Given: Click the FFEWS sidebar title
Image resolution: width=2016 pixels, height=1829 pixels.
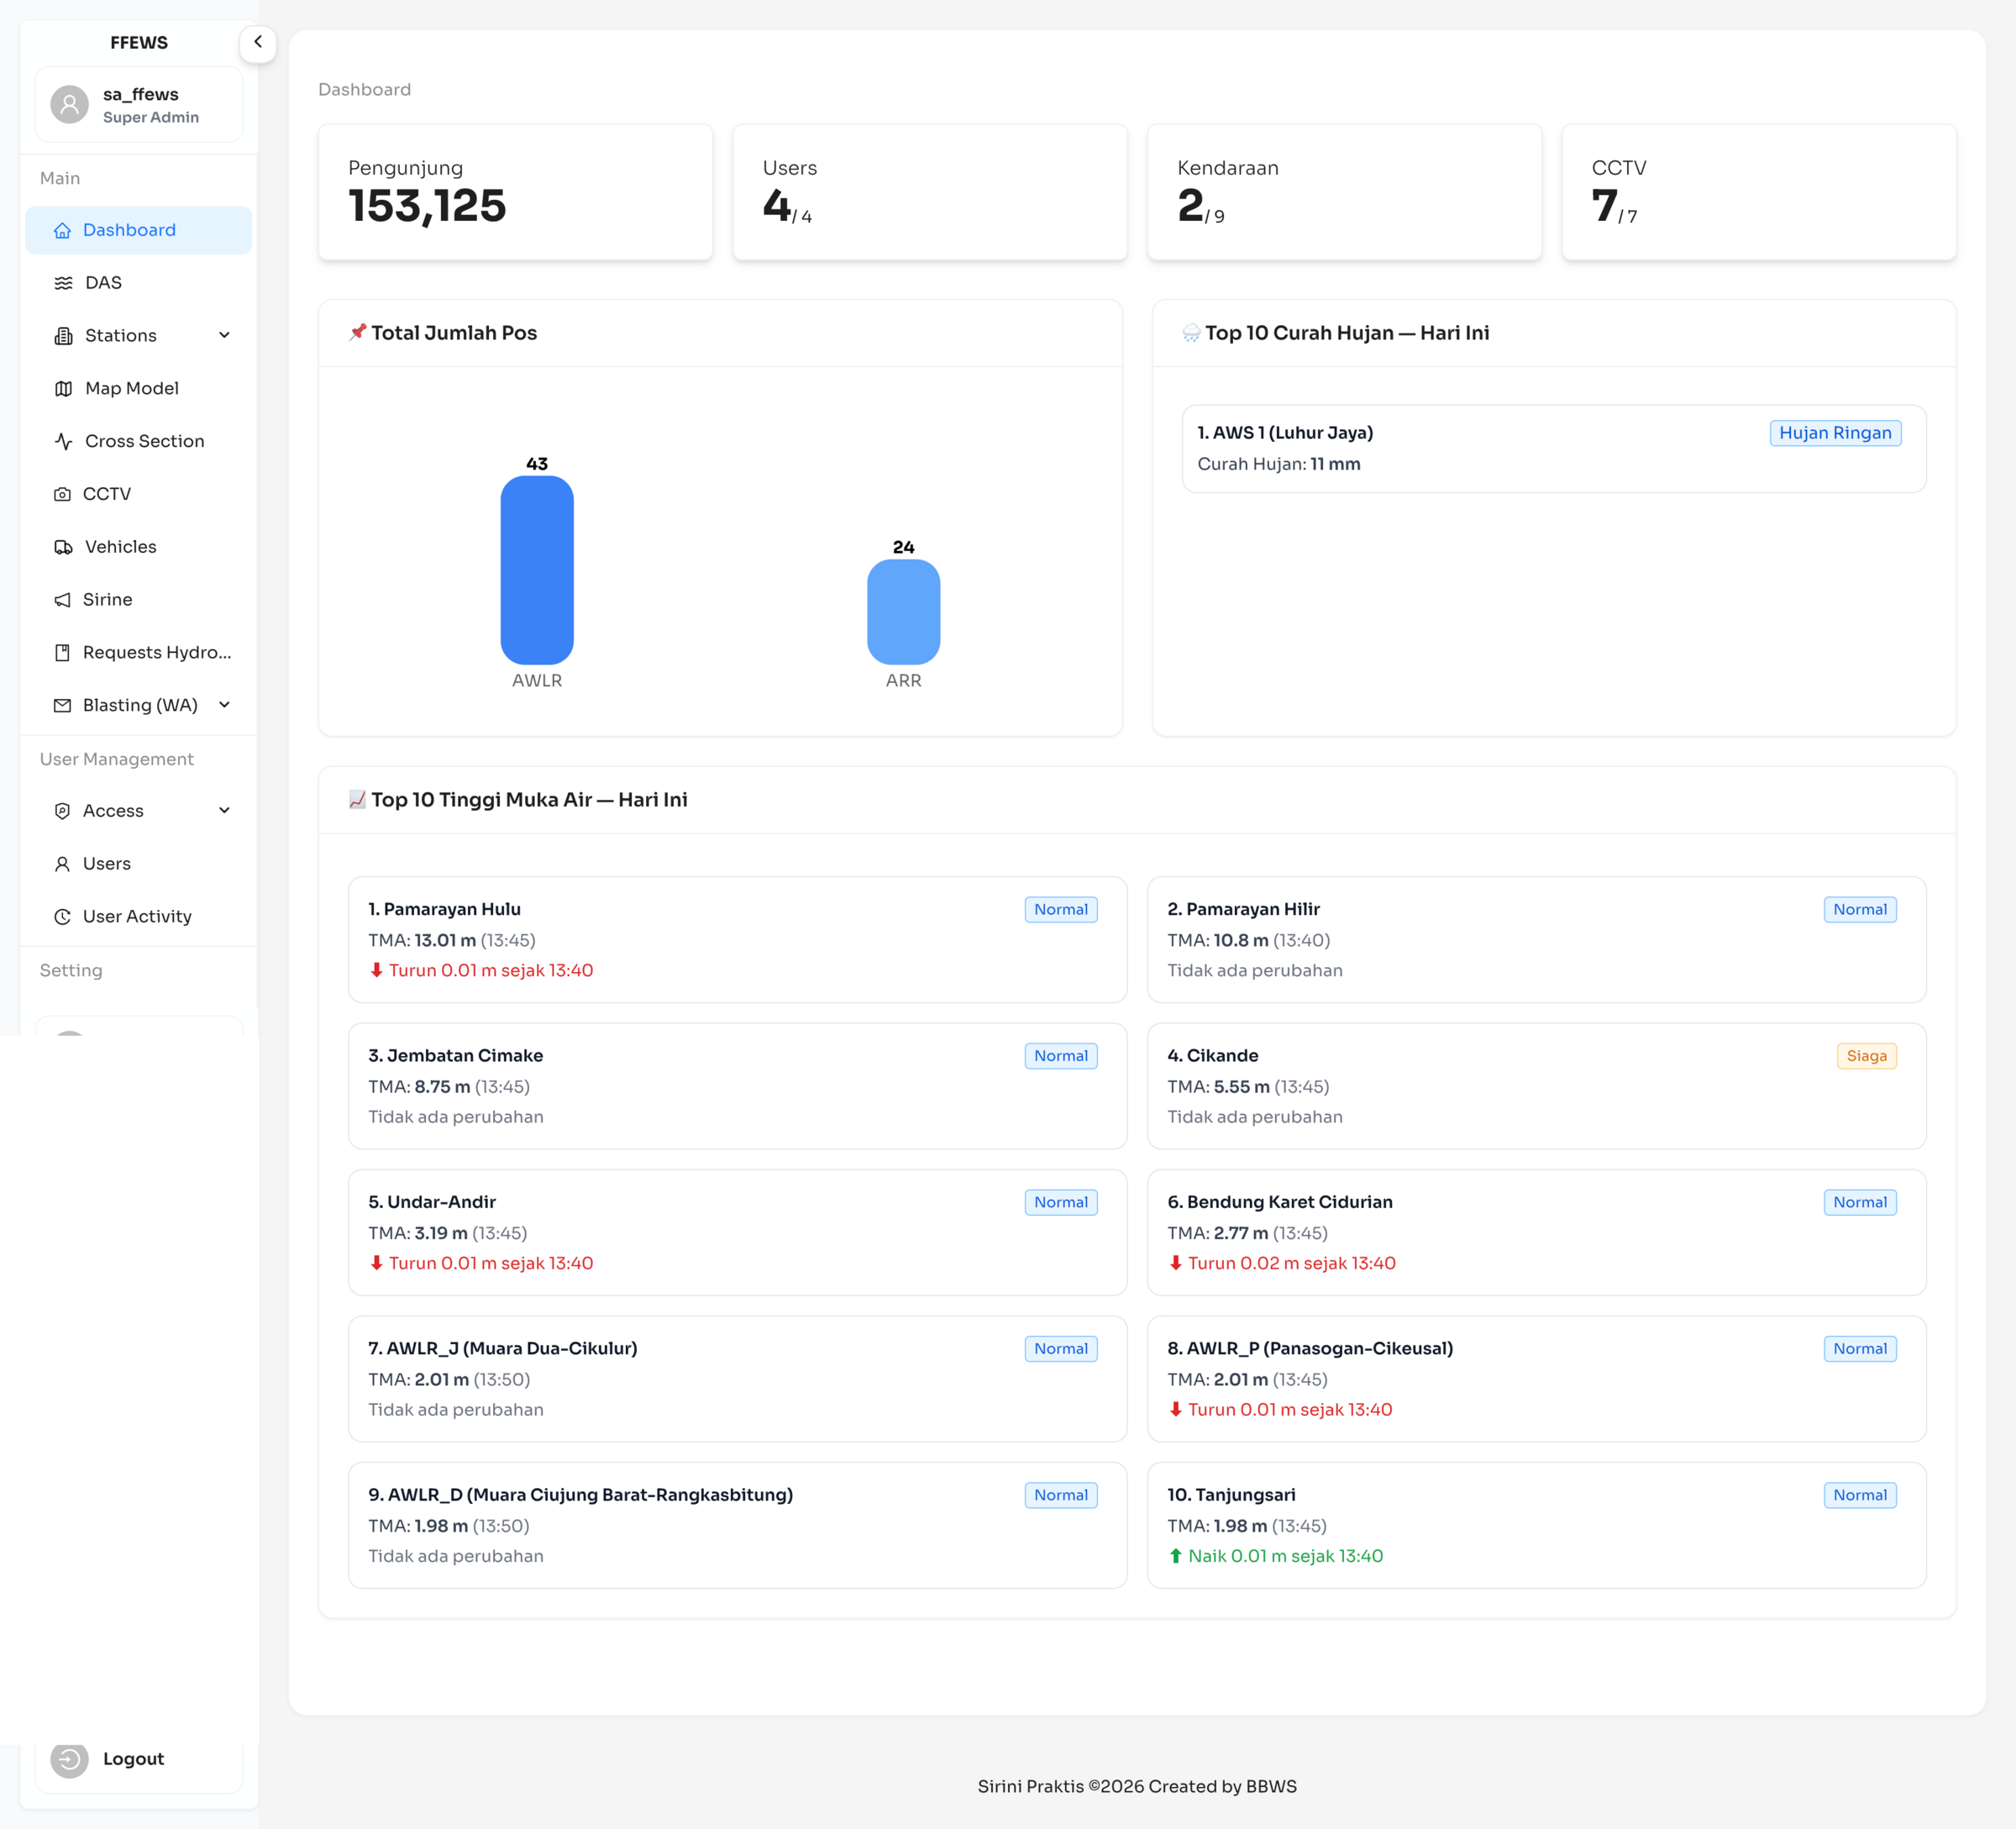Looking at the screenshot, I should (x=138, y=43).
